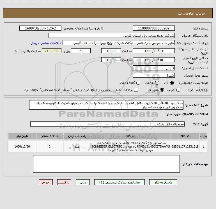This screenshot has width=216, height=209.
Task: Select the کالا/خدمت radio option
Action: click(138, 83)
